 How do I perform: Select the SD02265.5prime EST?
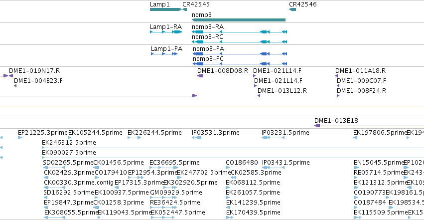click(x=54, y=168)
